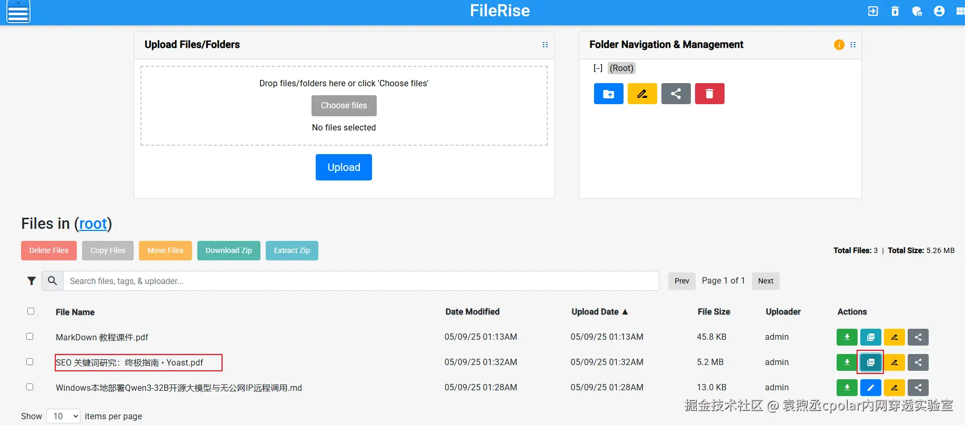Click the Move Files button
Screen dimensions: 965x425
[x=165, y=251]
